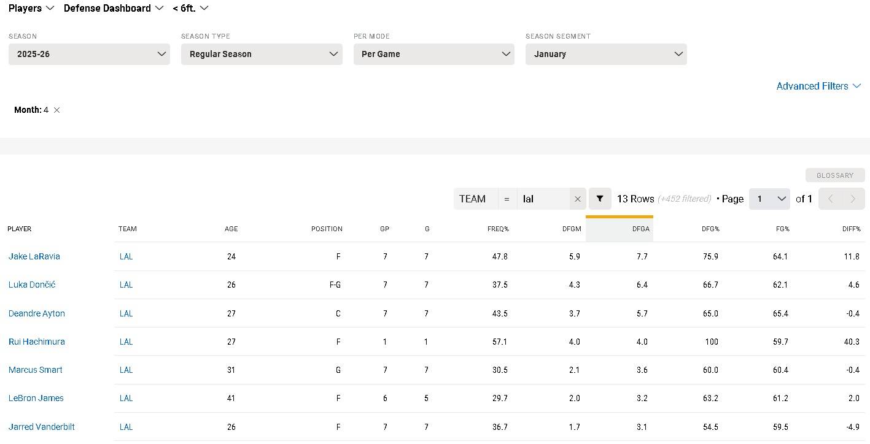Go to next page arrow

[853, 199]
